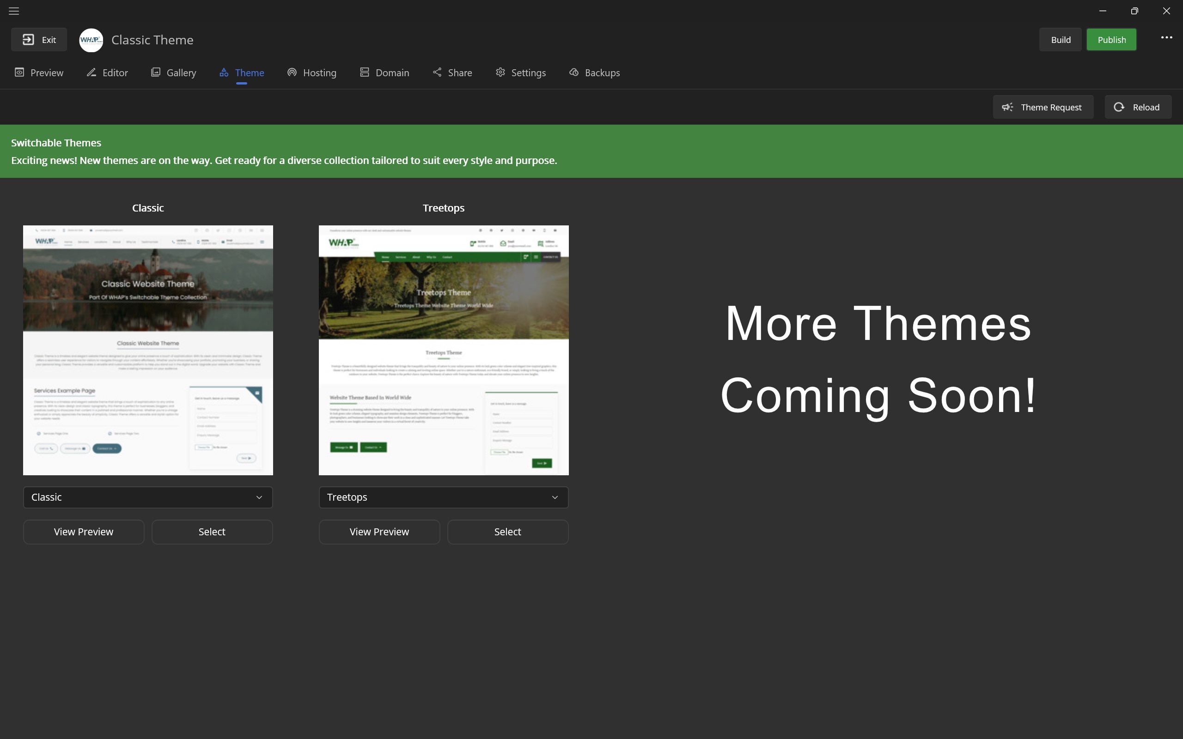The height and width of the screenshot is (739, 1183).
Task: Open the hamburger menu icon
Action: tap(14, 11)
